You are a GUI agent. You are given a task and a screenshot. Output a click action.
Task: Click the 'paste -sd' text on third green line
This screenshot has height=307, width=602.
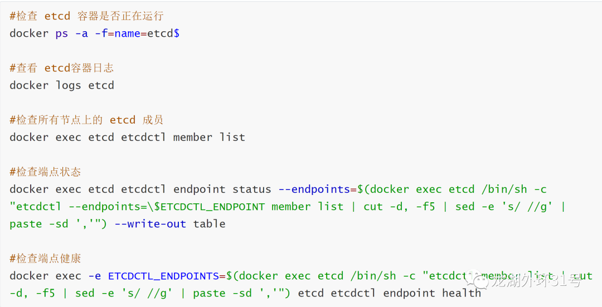38,224
